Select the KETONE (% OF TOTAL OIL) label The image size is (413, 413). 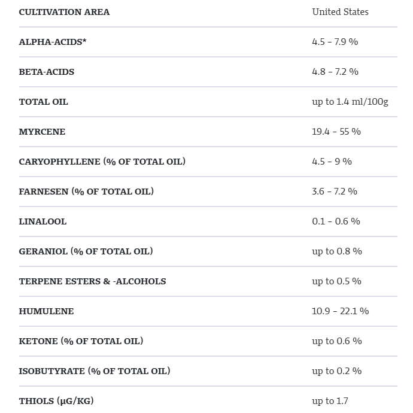(81, 341)
